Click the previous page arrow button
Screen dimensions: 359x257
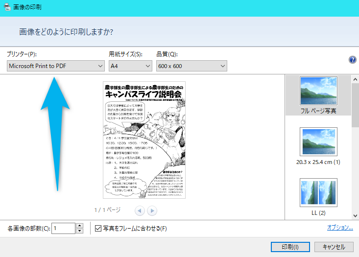point(140,210)
